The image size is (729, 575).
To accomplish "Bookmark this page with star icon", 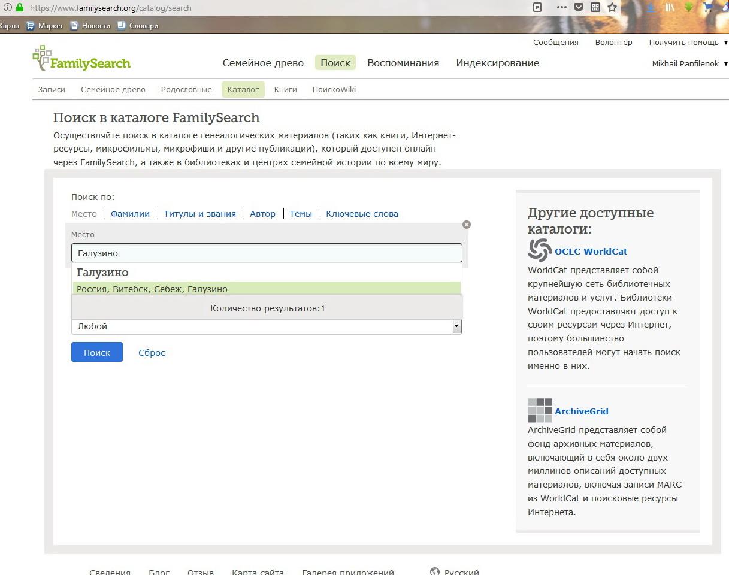I will [x=612, y=8].
